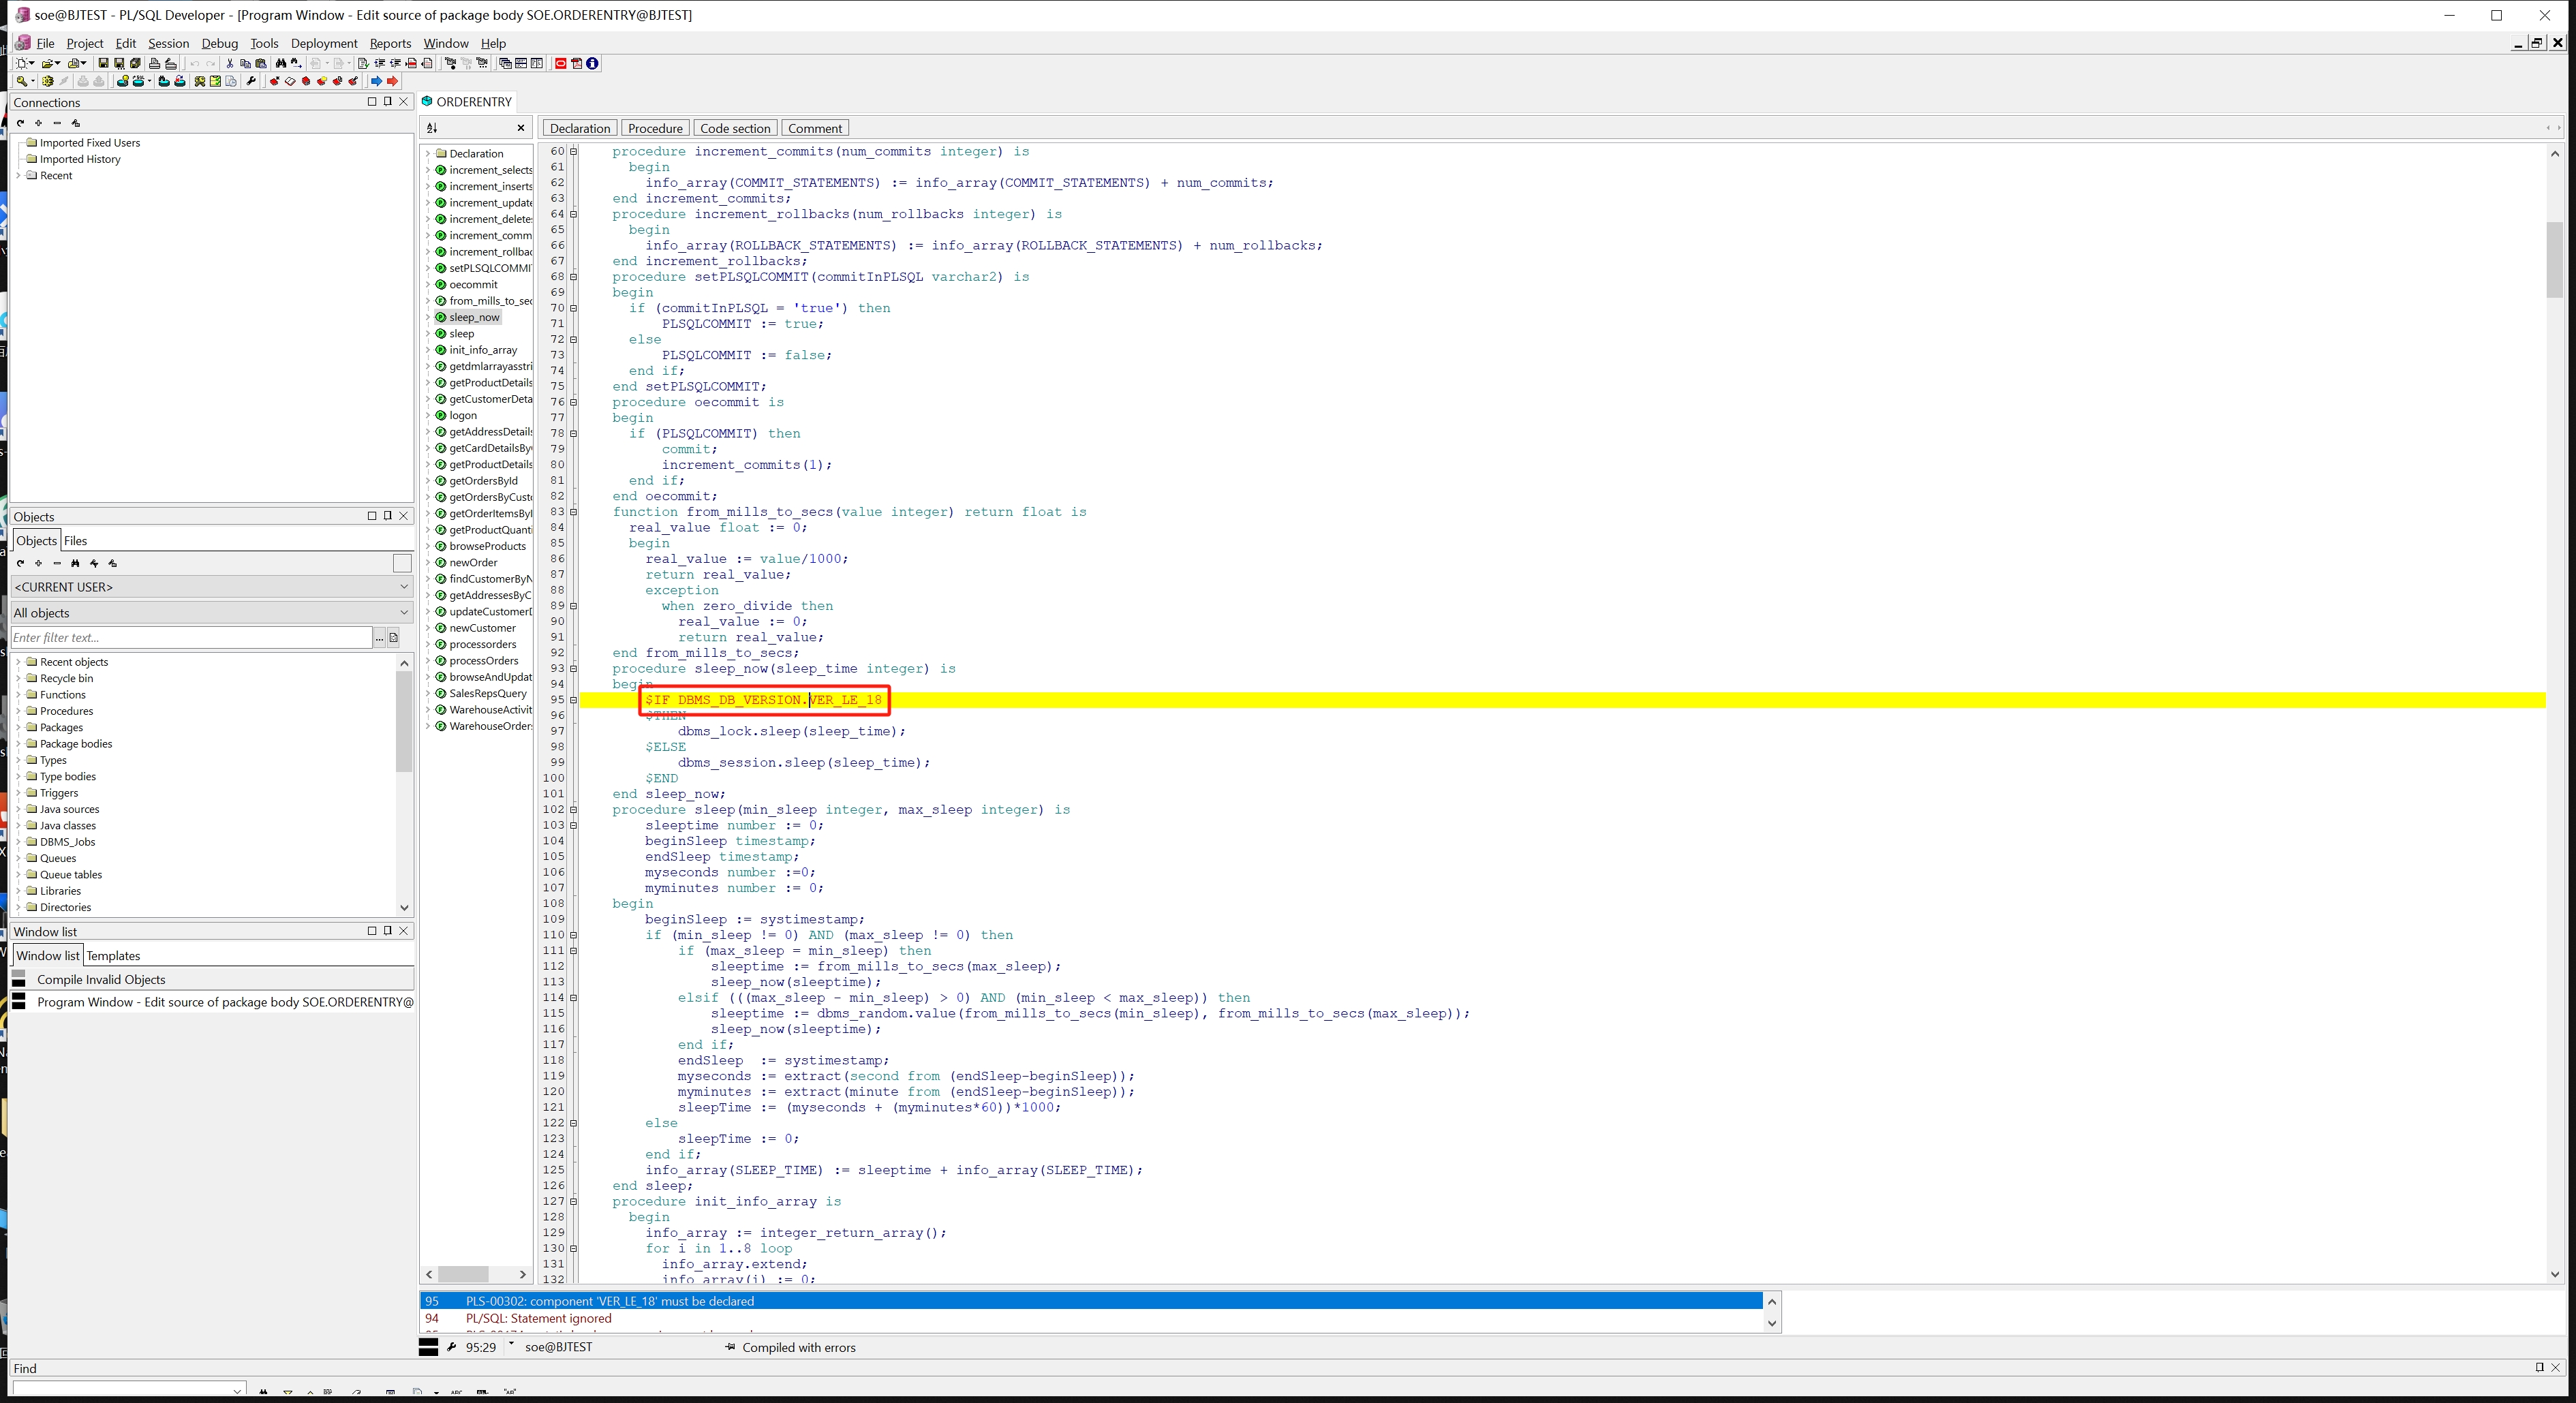Toggle fold marker at line 83
The image size is (2576, 1403).
click(x=573, y=512)
